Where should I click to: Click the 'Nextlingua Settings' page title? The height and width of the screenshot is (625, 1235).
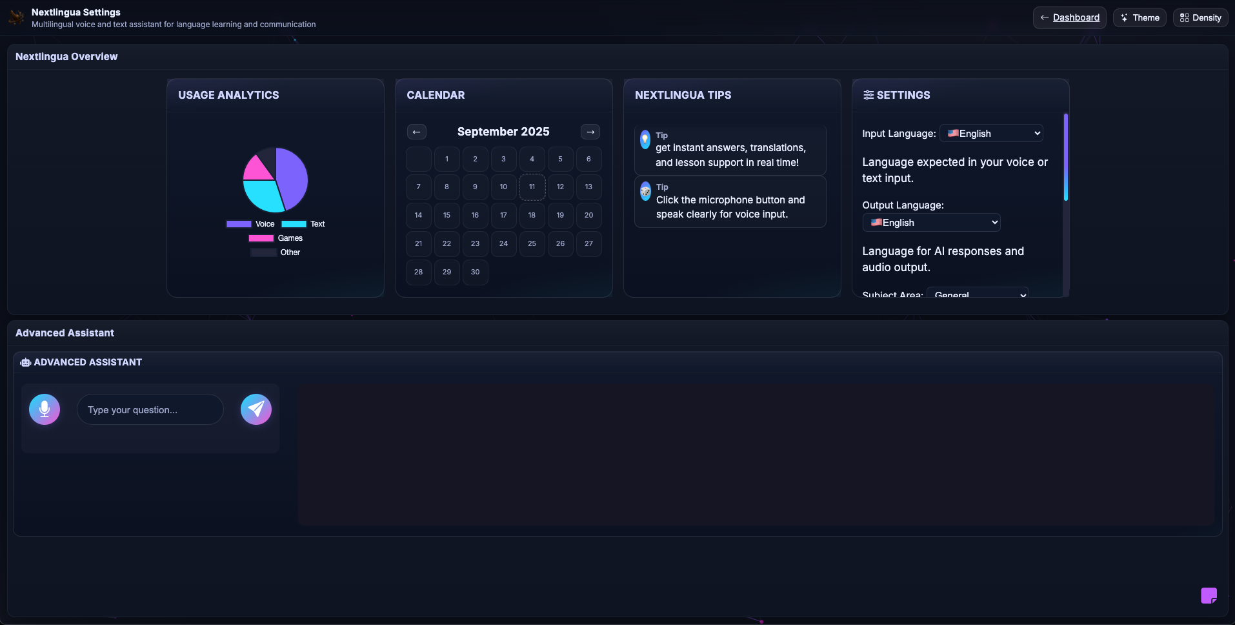76,12
